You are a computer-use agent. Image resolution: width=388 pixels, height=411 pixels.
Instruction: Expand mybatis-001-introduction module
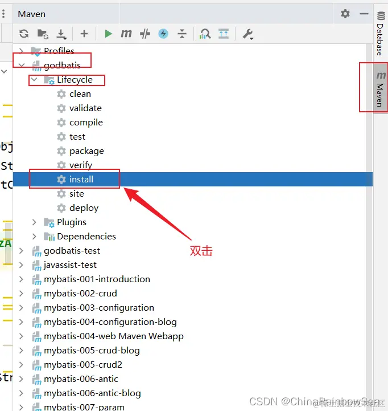22,279
